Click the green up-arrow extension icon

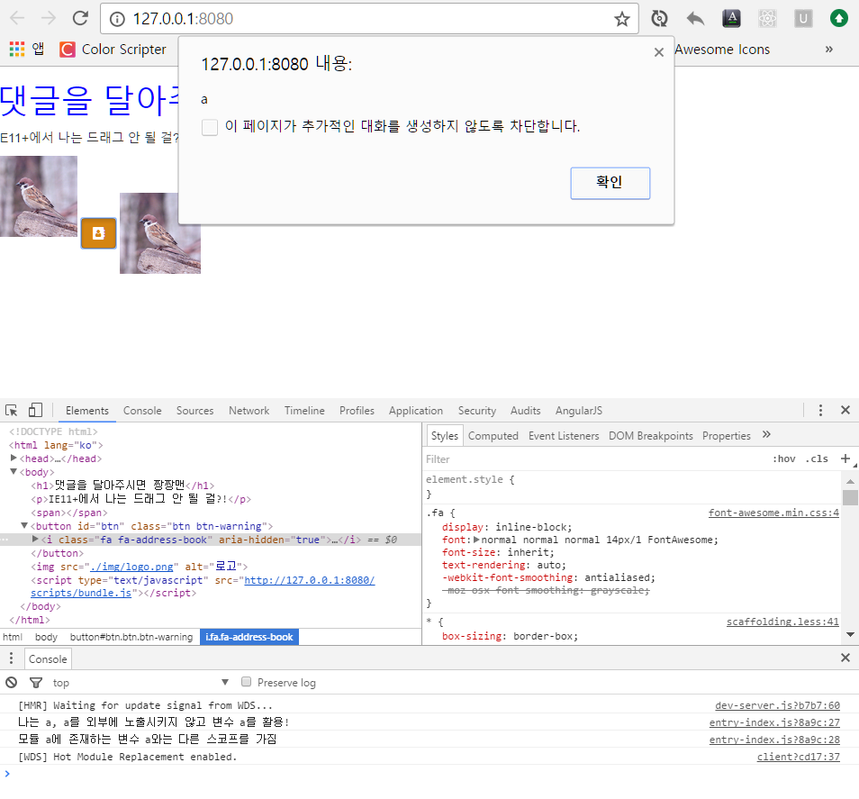[838, 19]
